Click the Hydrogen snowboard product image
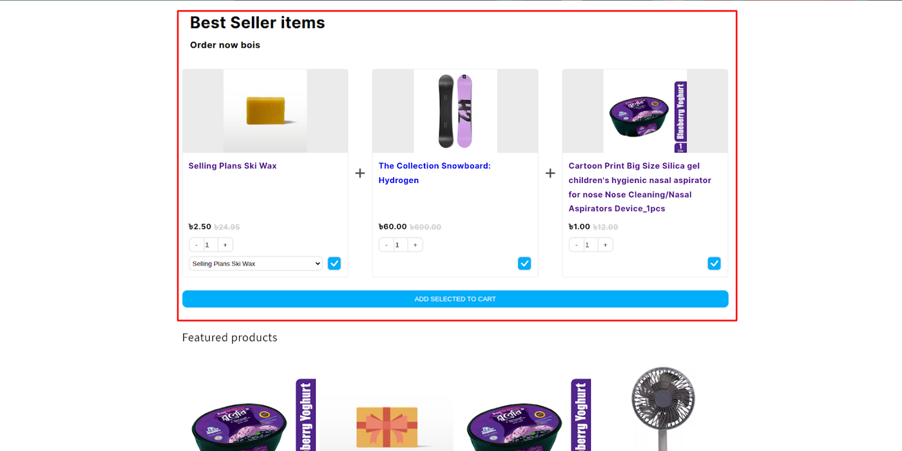 click(x=456, y=111)
